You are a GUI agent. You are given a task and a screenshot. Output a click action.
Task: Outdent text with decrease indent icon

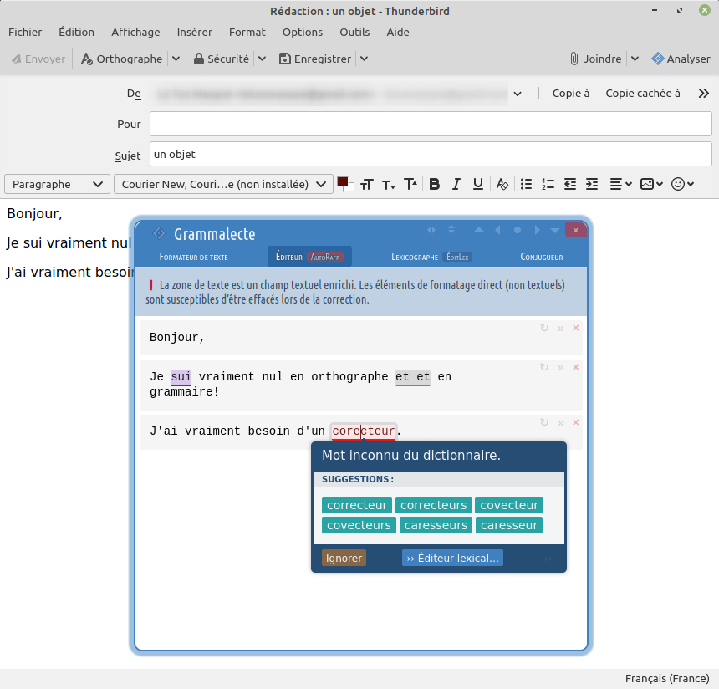(x=570, y=185)
